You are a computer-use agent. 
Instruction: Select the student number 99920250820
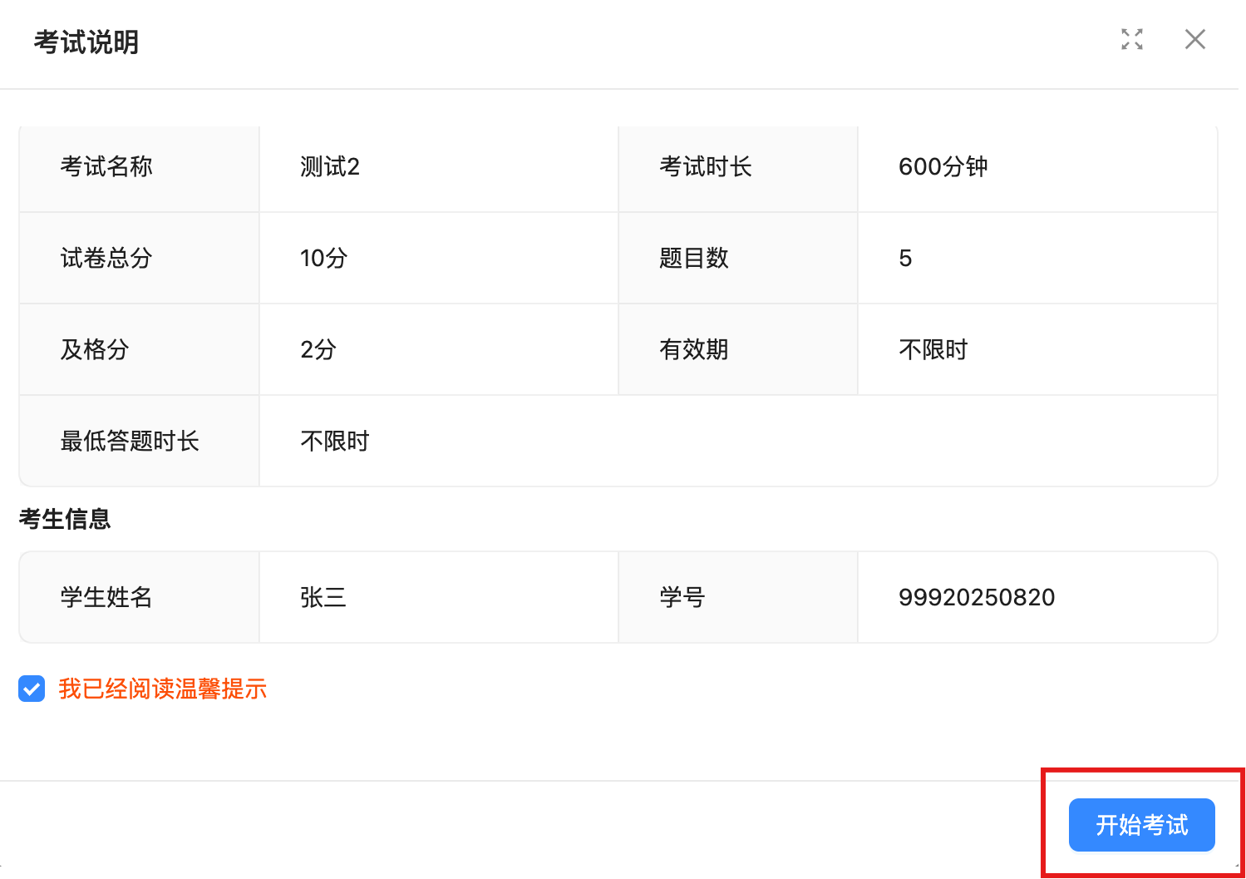pyautogui.click(x=976, y=597)
